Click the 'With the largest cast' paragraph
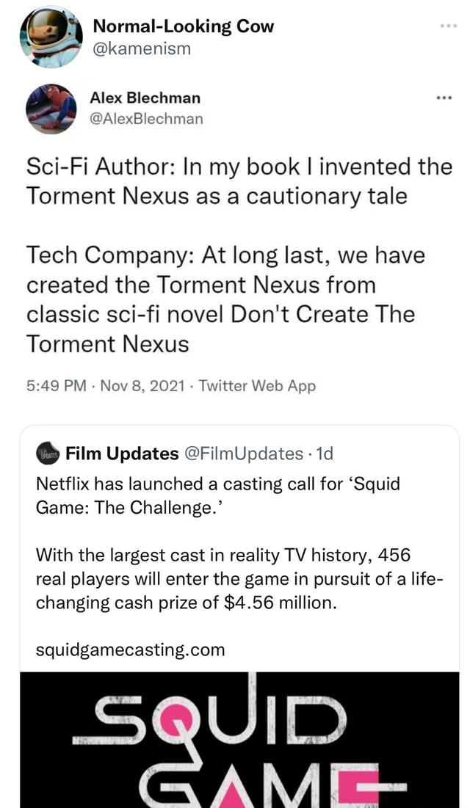The height and width of the screenshot is (808, 470). 237,580
